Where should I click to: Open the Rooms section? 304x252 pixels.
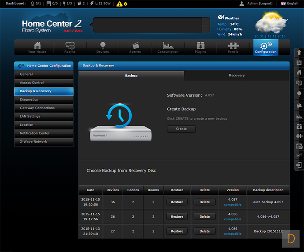(x=70, y=47)
